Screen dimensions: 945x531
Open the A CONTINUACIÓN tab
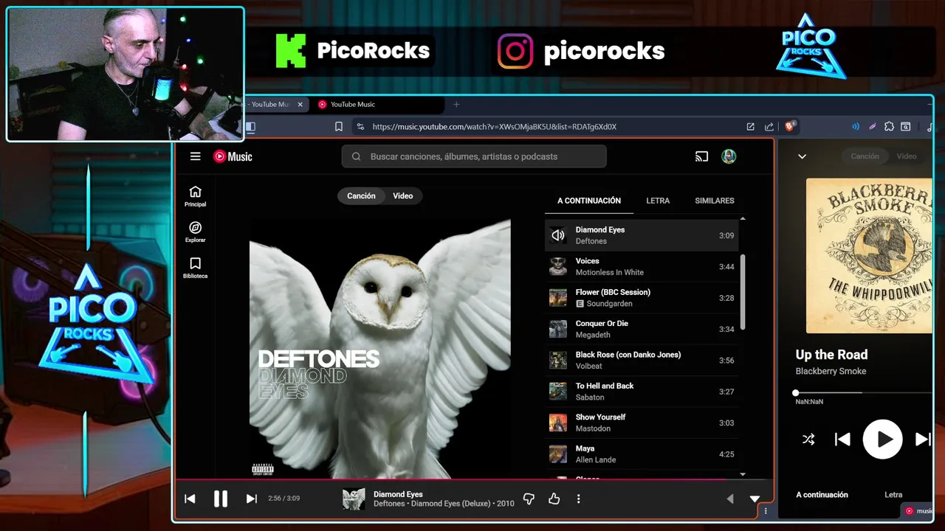(589, 201)
